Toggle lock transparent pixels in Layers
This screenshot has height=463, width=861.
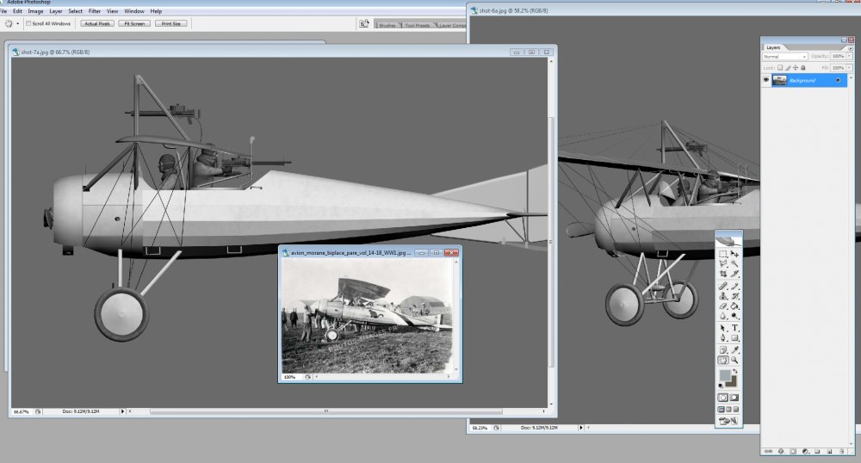click(780, 67)
